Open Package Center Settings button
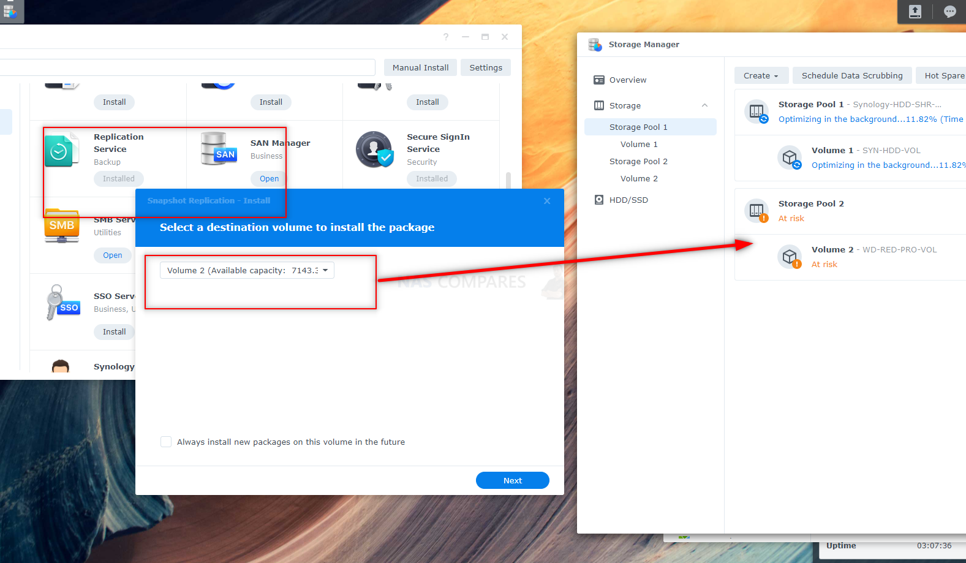 coord(486,67)
